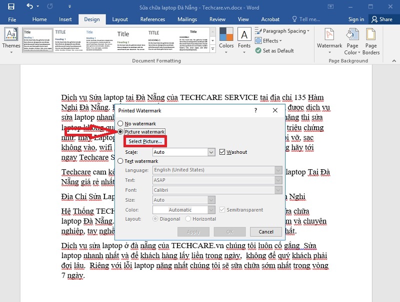Switch to the Layout tab

120,19
